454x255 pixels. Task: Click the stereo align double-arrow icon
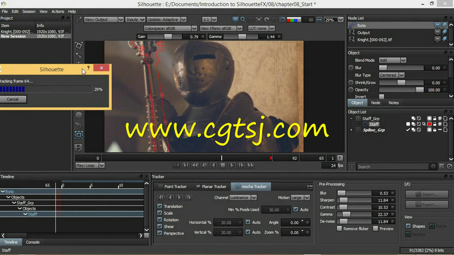coord(319,20)
